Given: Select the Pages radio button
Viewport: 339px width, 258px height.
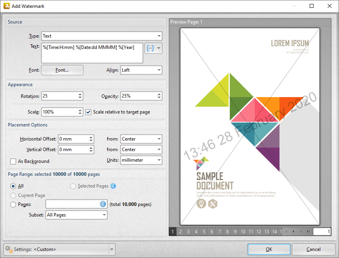Looking at the screenshot, I should pos(13,204).
